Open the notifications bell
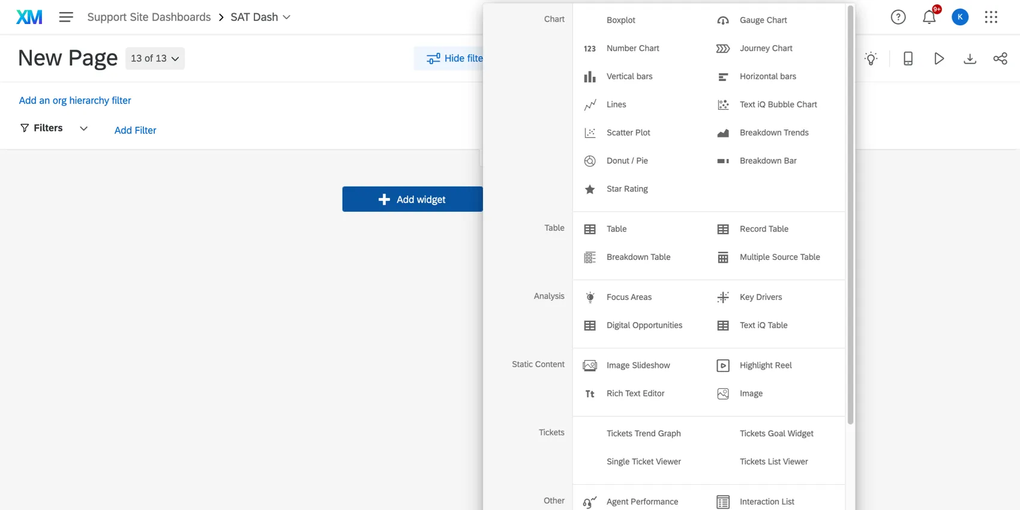Image resolution: width=1020 pixels, height=510 pixels. 929,17
